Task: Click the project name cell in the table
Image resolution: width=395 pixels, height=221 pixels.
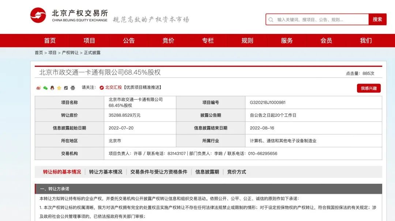Action: pyautogui.click(x=140, y=102)
